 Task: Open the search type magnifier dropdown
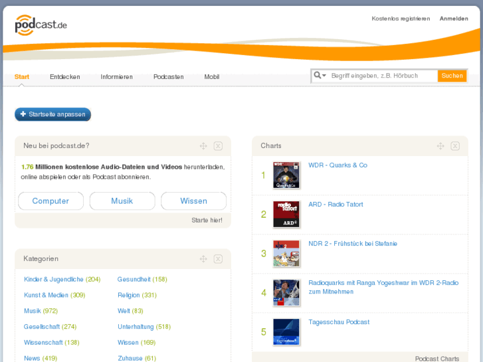pos(320,76)
